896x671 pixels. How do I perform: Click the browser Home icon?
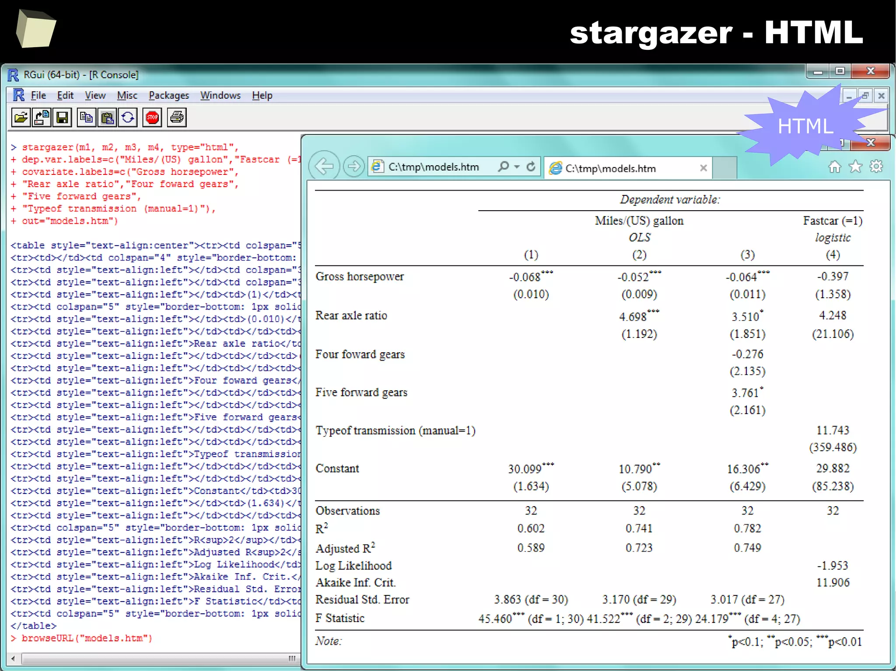pos(835,167)
